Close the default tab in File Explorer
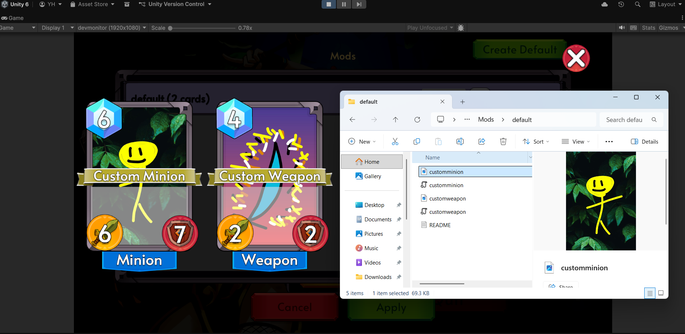685x334 pixels. click(442, 102)
